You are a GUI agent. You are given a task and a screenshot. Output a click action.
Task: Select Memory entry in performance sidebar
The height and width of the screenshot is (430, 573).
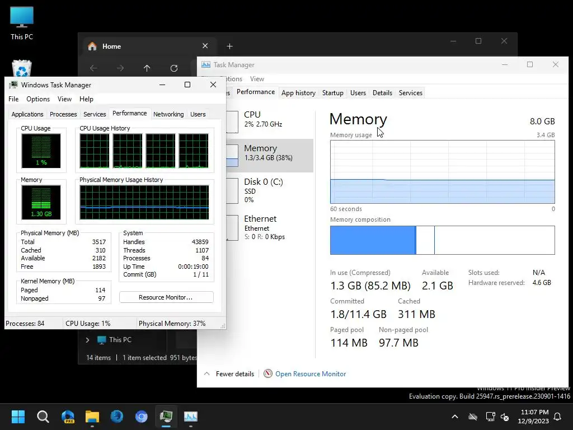pos(270,155)
